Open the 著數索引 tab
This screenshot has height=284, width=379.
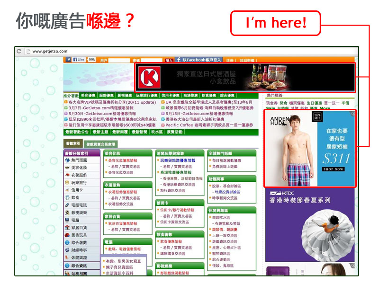click(x=73, y=143)
